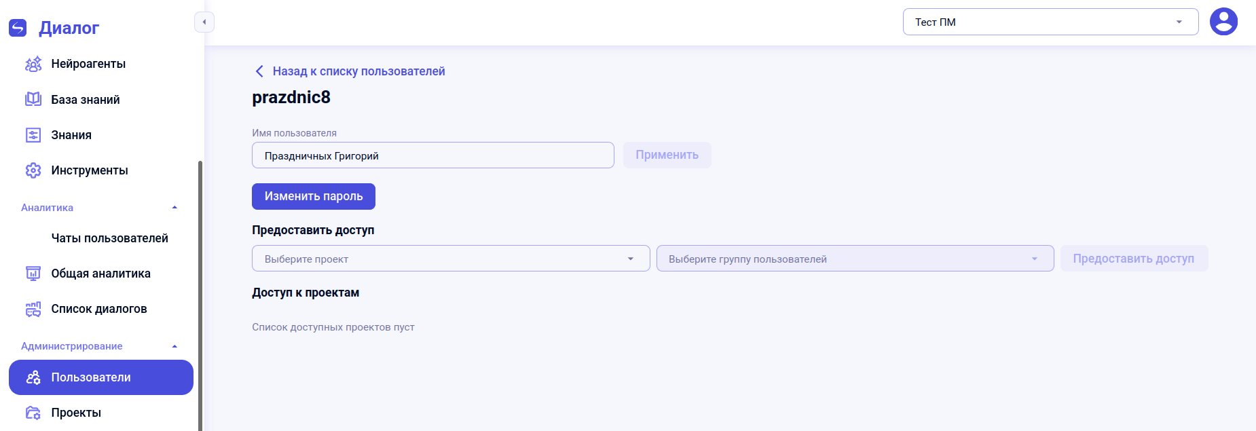Open the user profile avatar icon

[x=1223, y=22]
